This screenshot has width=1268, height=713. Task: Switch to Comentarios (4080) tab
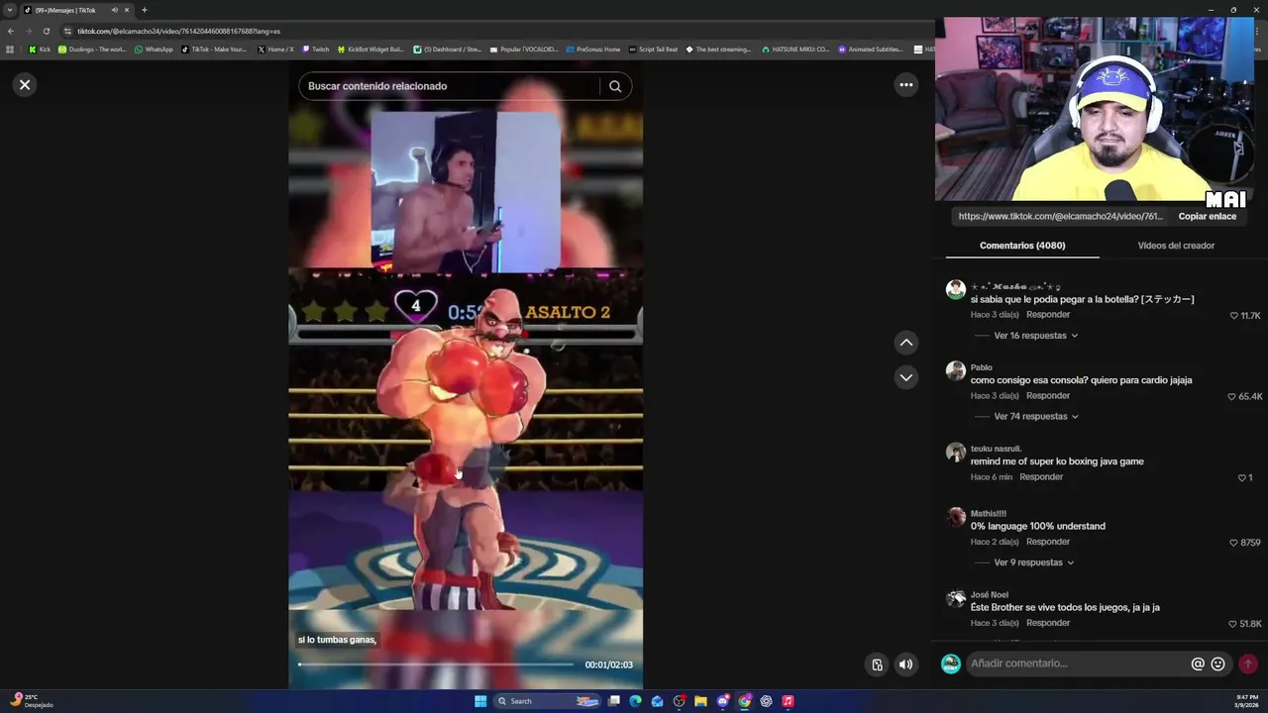1022,246
